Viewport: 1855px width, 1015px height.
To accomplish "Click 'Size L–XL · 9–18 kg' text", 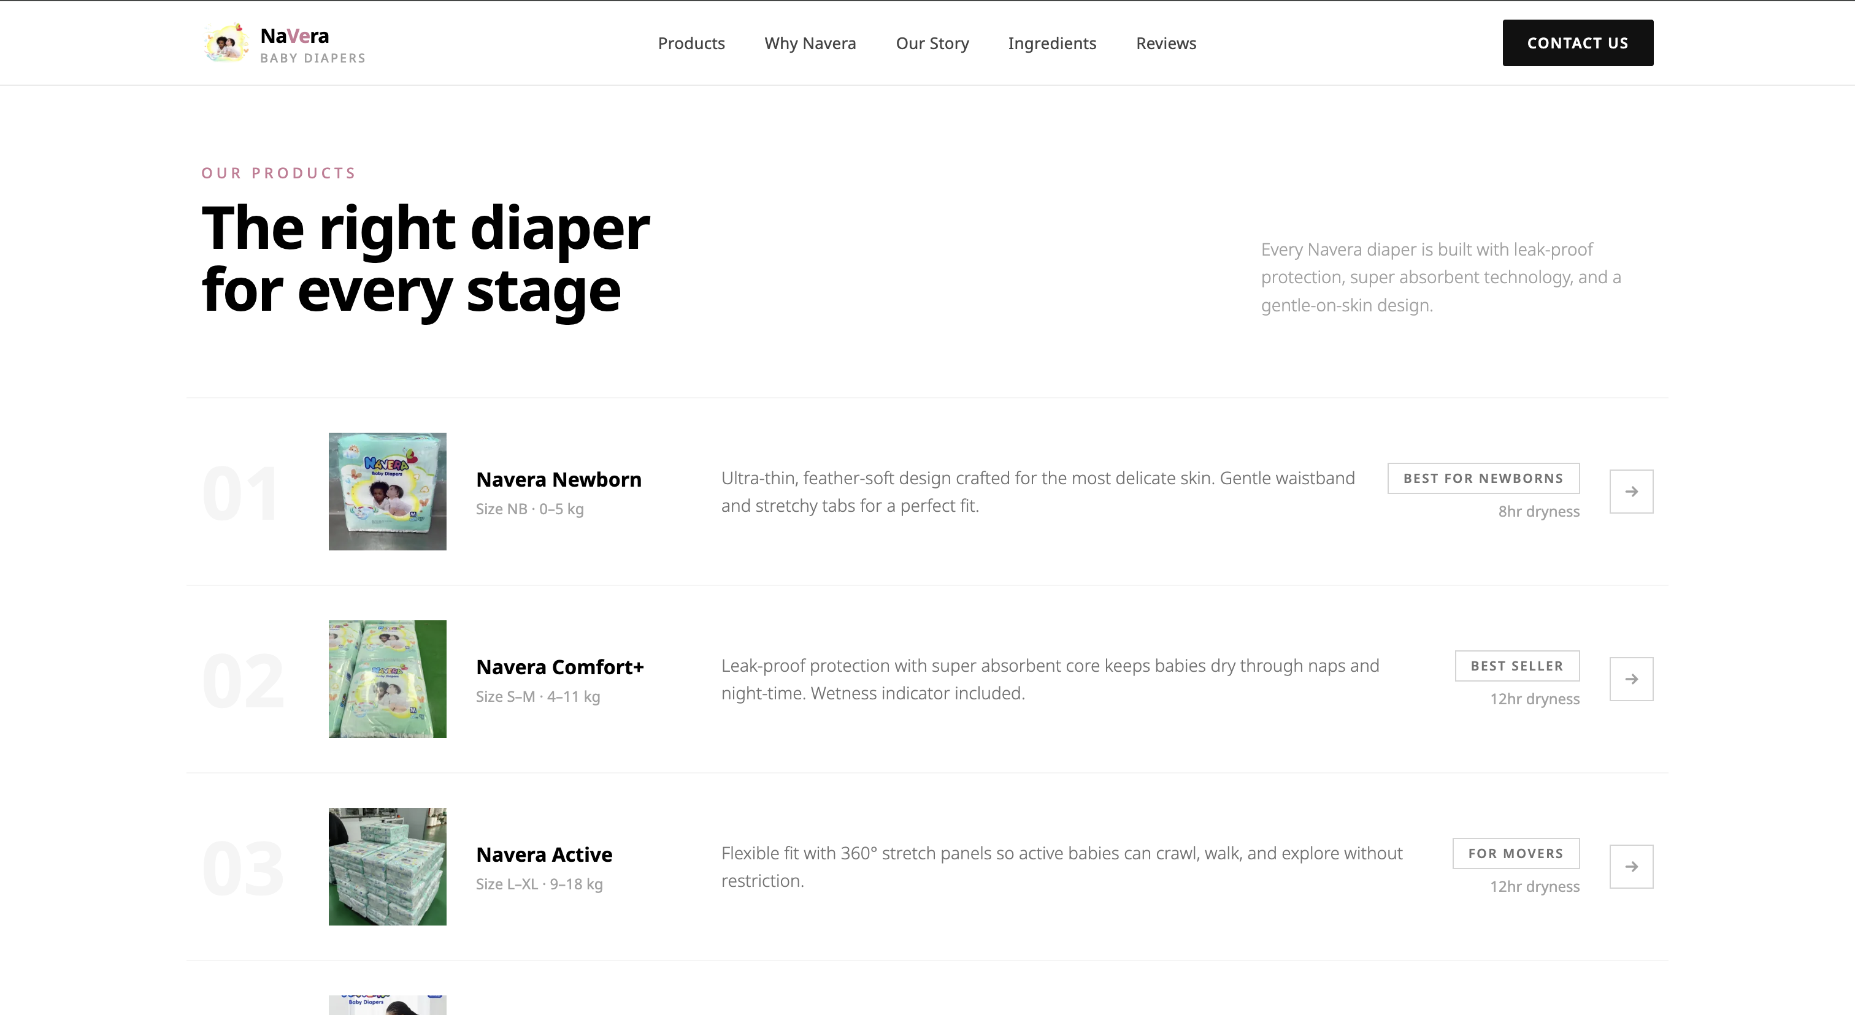I will [x=539, y=884].
